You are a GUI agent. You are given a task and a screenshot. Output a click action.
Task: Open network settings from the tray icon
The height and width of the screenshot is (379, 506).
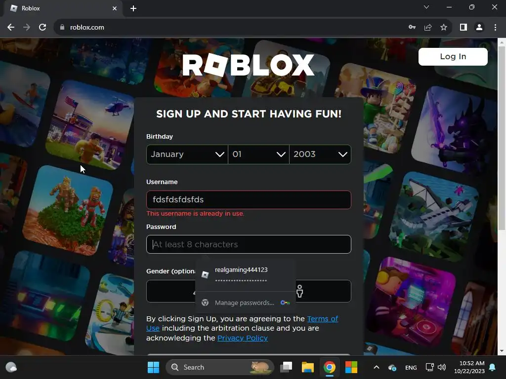(x=429, y=367)
